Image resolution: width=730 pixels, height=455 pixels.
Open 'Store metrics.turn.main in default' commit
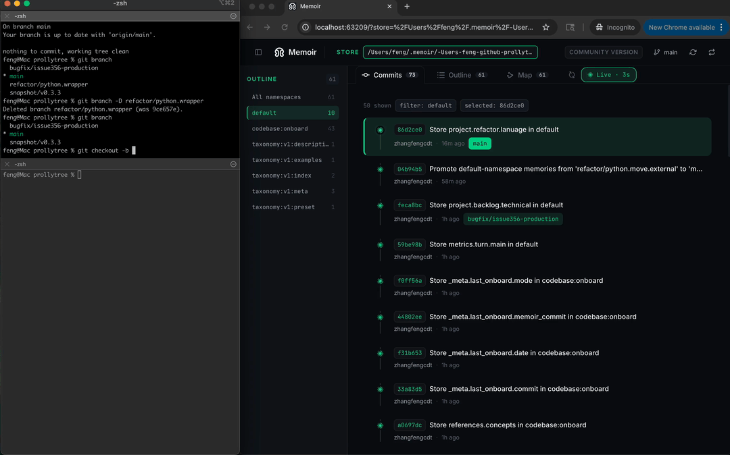pos(483,244)
